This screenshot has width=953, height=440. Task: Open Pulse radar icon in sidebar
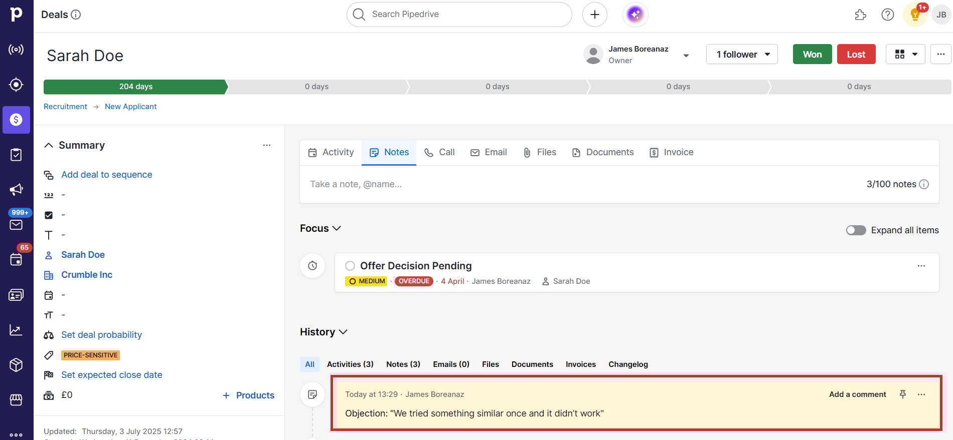tap(16, 50)
